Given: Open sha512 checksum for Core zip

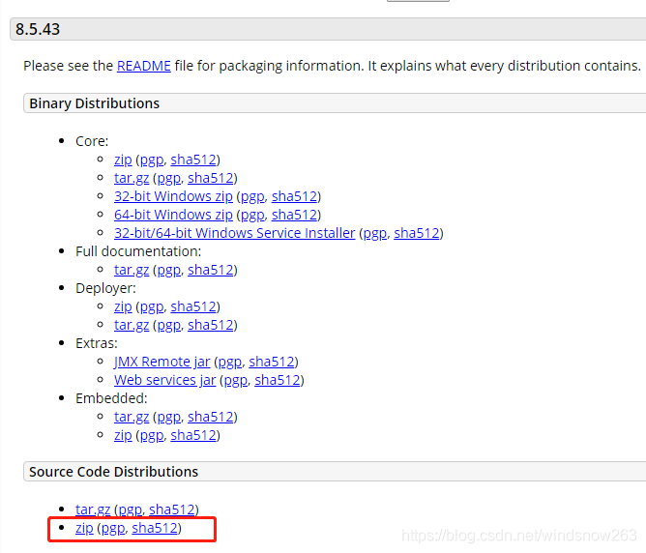Looking at the screenshot, I should click(193, 160).
